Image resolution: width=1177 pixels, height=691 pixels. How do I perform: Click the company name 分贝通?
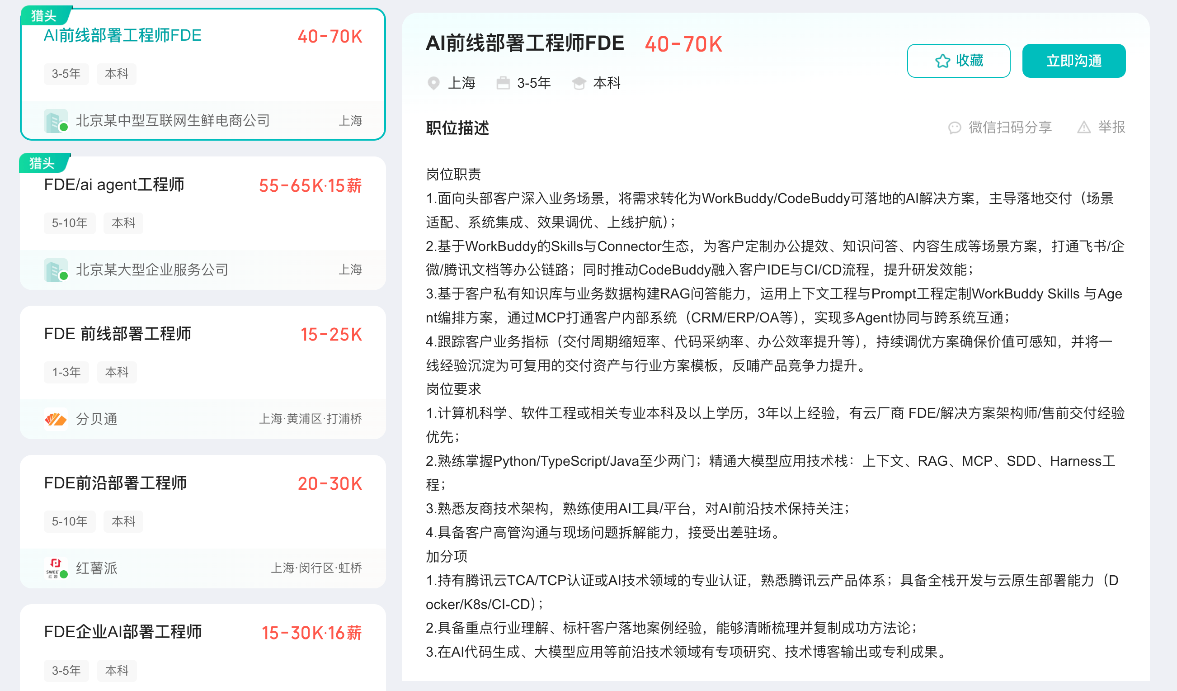click(96, 419)
